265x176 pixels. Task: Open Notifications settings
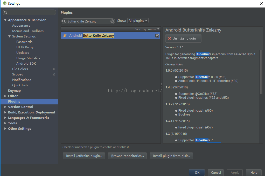tap(22, 80)
